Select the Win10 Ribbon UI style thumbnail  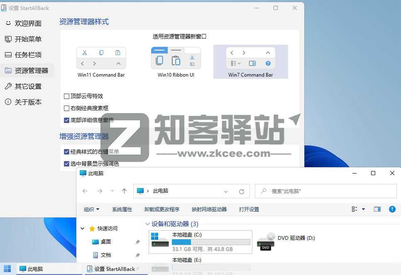pyautogui.click(x=176, y=58)
